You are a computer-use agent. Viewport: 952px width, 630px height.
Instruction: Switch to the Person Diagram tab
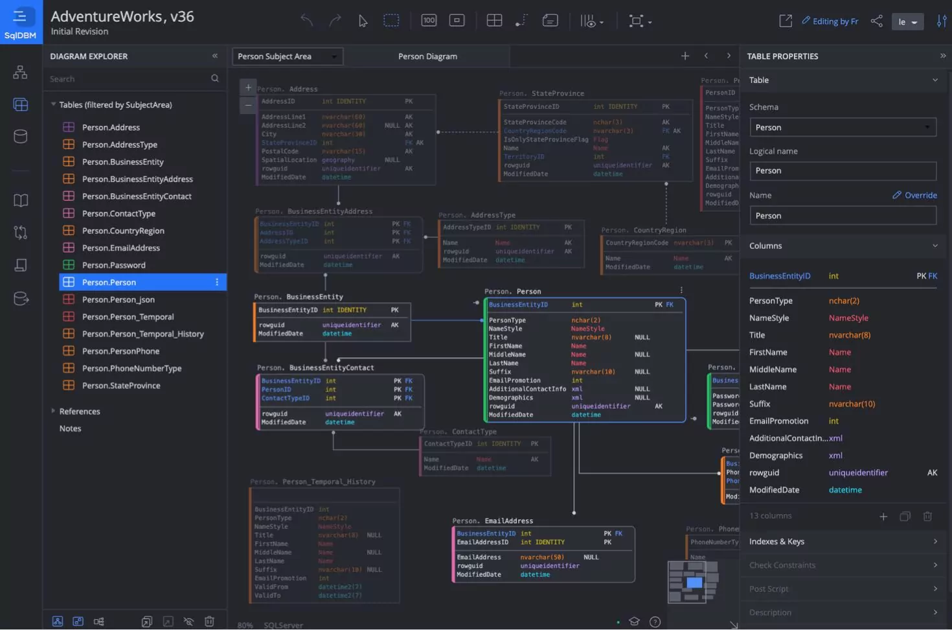coord(427,56)
